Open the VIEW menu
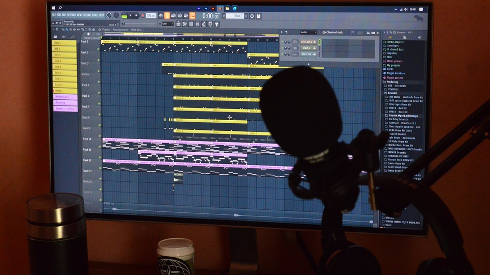Viewport: 490px width, 275px height. coord(79,15)
